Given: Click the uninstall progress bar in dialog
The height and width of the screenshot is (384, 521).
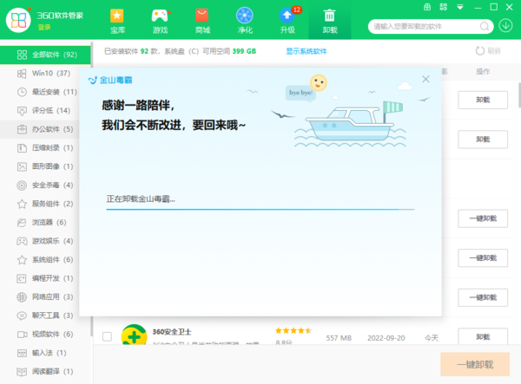Looking at the screenshot, I should coord(259,210).
